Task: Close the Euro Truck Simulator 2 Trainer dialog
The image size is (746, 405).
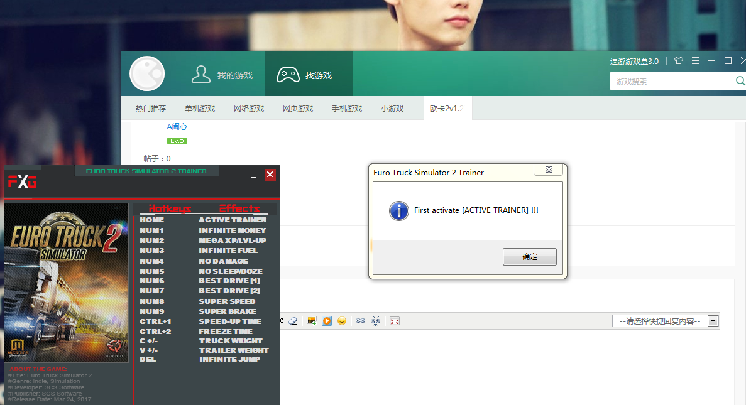Action: (549, 170)
